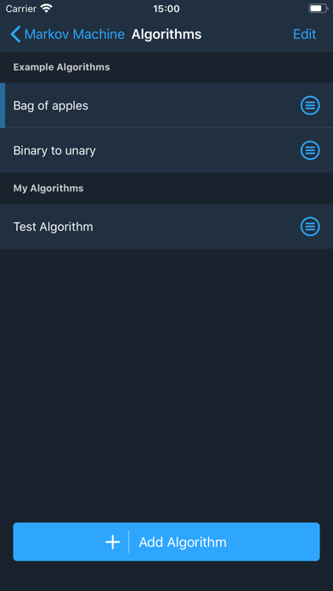
Task: Open the Binary to unary details icon
Action: 310,150
